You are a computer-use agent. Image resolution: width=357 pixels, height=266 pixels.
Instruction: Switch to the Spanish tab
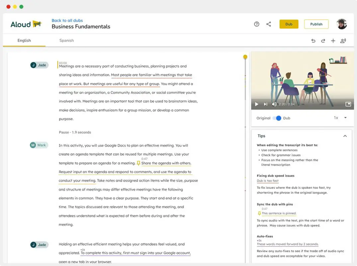pyautogui.click(x=66, y=40)
